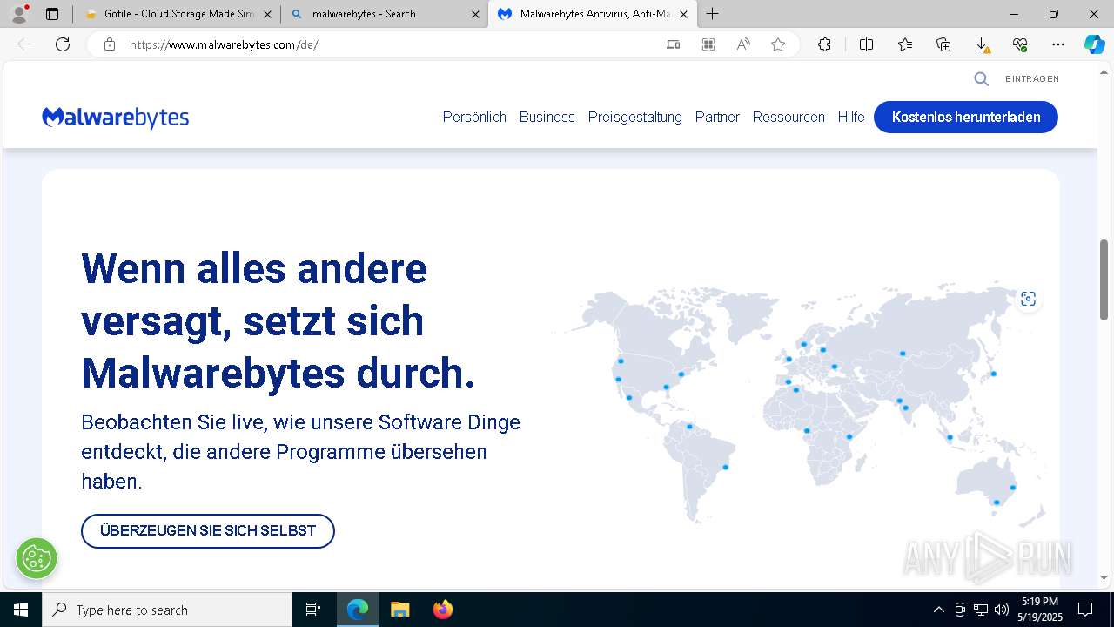Click Kostenlos herunterladen button
Screen dimensions: 1114x627
[966, 118]
